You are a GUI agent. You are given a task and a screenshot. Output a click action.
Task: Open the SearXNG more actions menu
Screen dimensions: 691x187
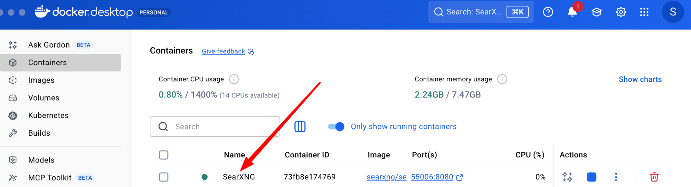click(x=616, y=177)
